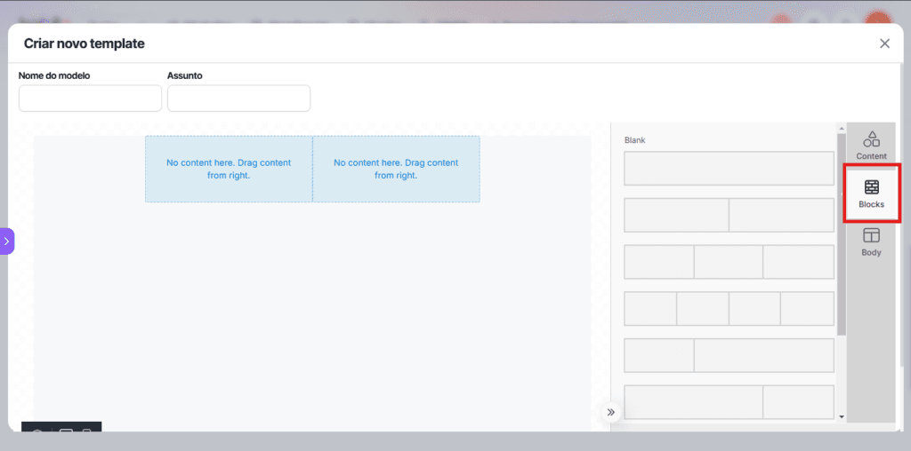Image resolution: width=911 pixels, height=451 pixels.
Task: Choose the single-column blank block layout
Action: [729, 169]
